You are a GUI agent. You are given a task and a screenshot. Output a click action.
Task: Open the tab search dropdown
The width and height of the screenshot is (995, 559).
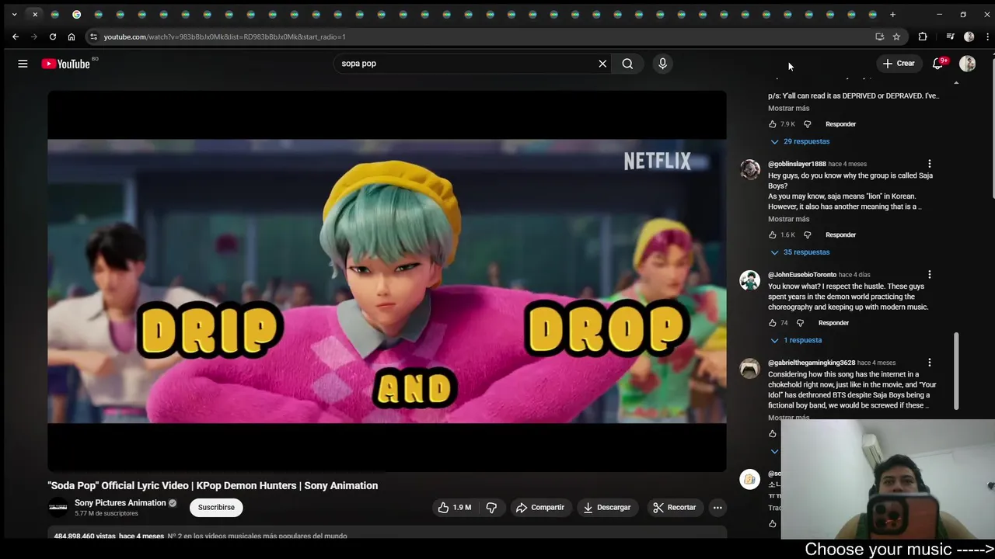[x=14, y=15]
